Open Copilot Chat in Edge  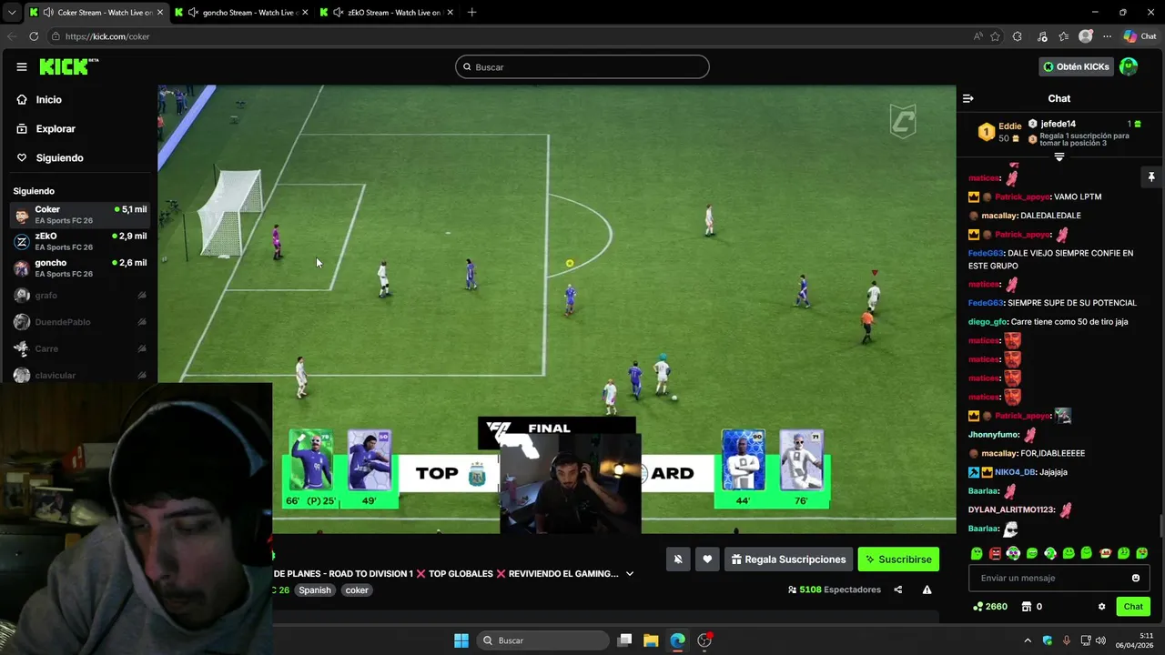click(1140, 36)
